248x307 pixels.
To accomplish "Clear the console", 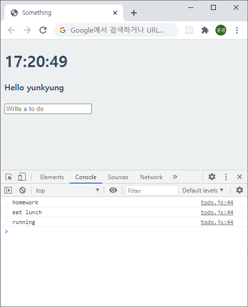I will point(22,191).
